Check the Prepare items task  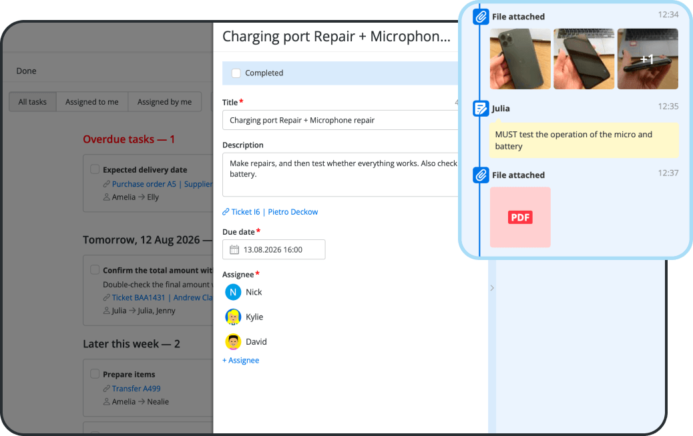[95, 374]
